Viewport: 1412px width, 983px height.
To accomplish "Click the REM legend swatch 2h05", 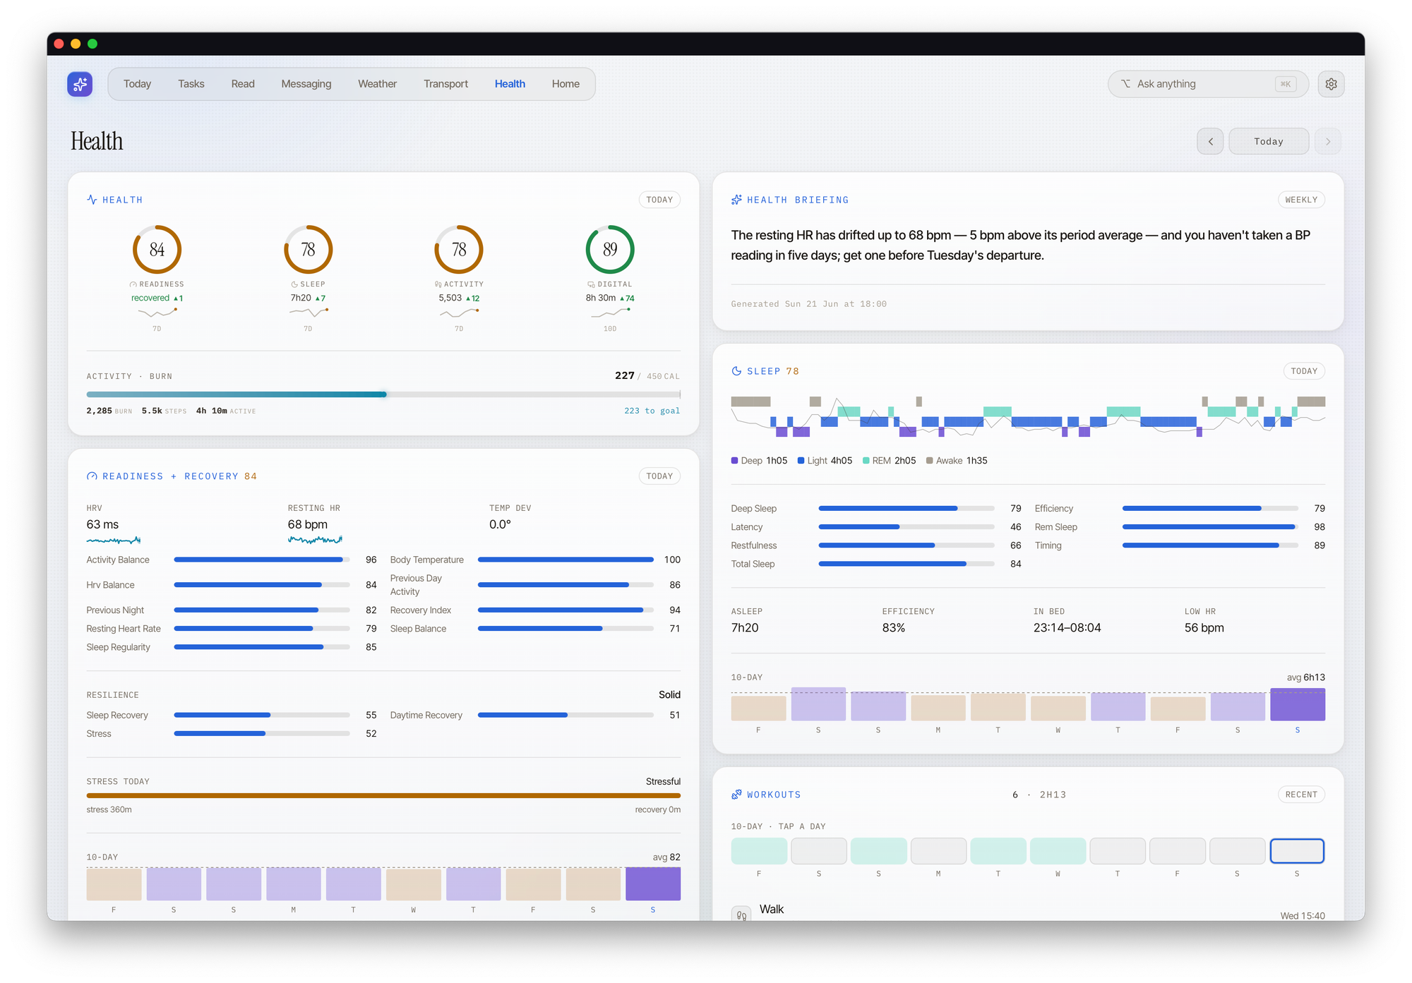I will click(866, 461).
